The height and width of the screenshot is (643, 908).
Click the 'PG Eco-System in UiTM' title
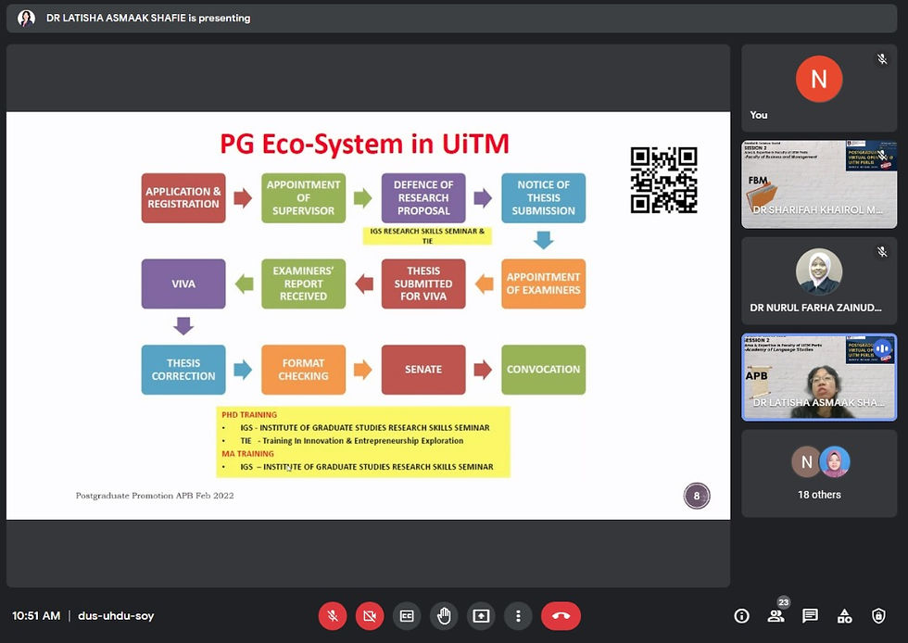tap(364, 144)
